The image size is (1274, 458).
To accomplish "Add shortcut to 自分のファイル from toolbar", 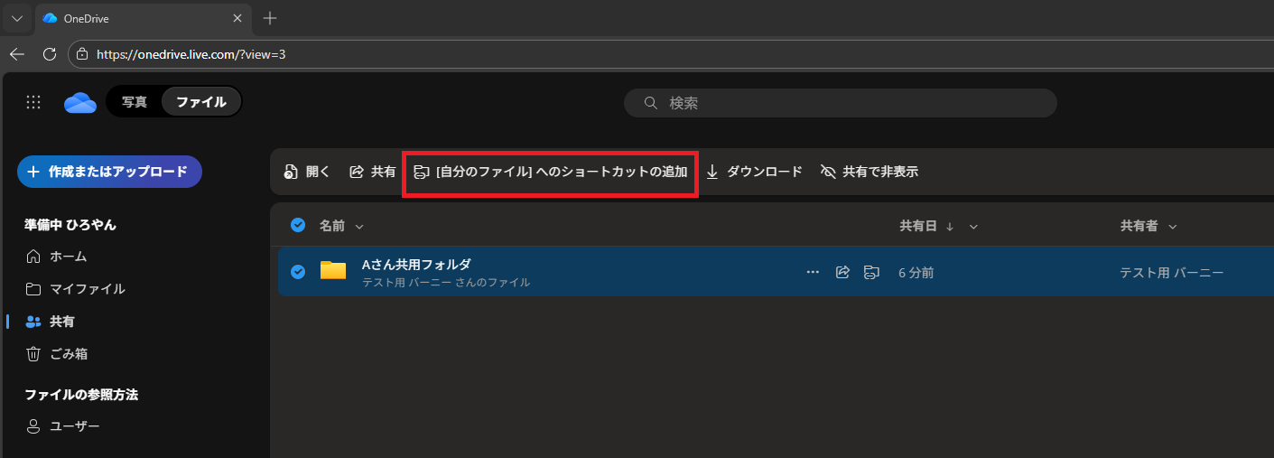I will [550, 172].
